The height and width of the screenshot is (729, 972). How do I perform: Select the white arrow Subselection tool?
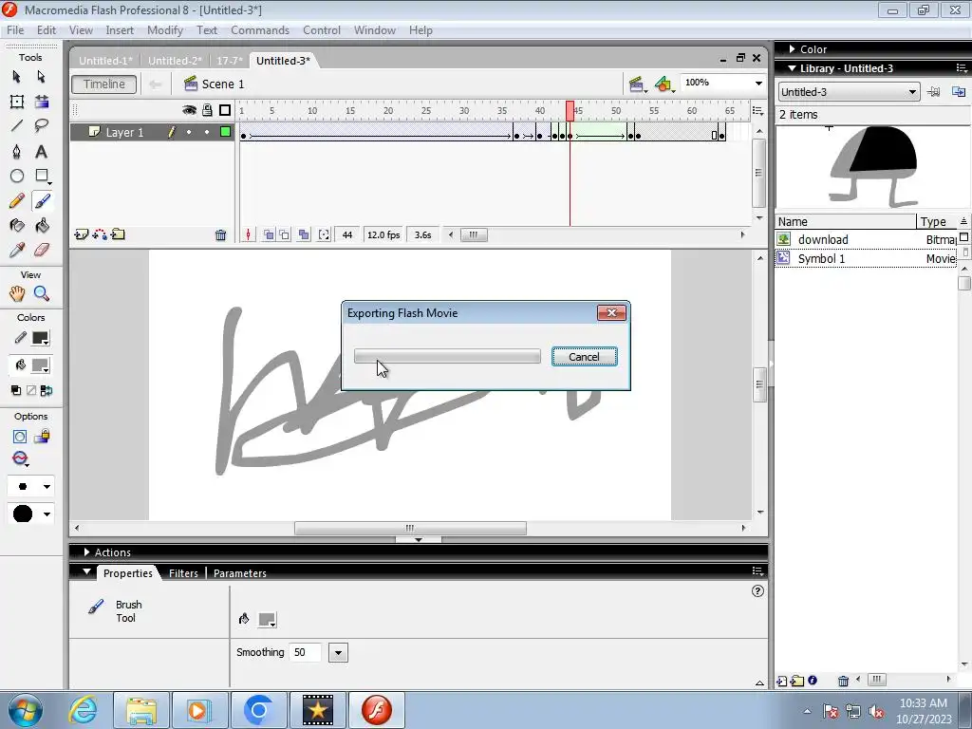tap(42, 76)
